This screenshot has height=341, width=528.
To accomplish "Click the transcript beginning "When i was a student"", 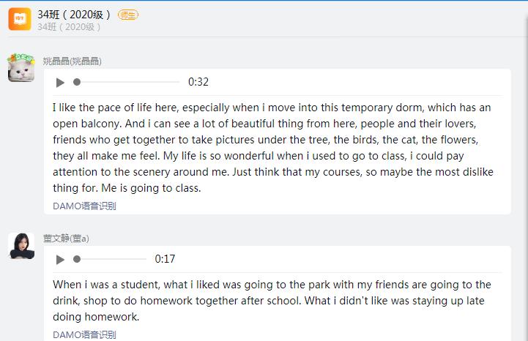I will (272, 301).
